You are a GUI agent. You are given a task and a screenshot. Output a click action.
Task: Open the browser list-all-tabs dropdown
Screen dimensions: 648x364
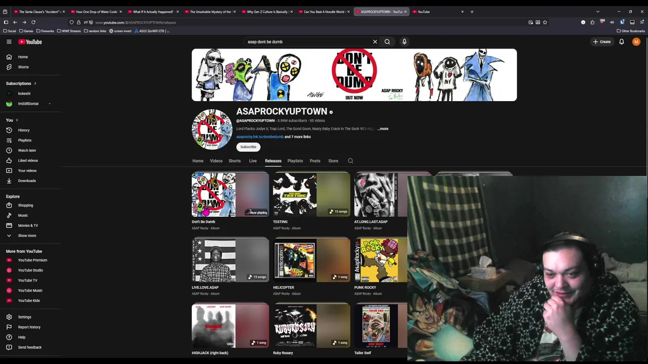tap(598, 12)
